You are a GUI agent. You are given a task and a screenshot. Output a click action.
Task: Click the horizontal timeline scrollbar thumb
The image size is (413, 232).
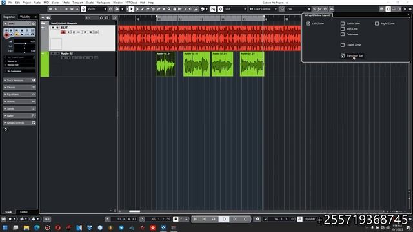click(135, 211)
